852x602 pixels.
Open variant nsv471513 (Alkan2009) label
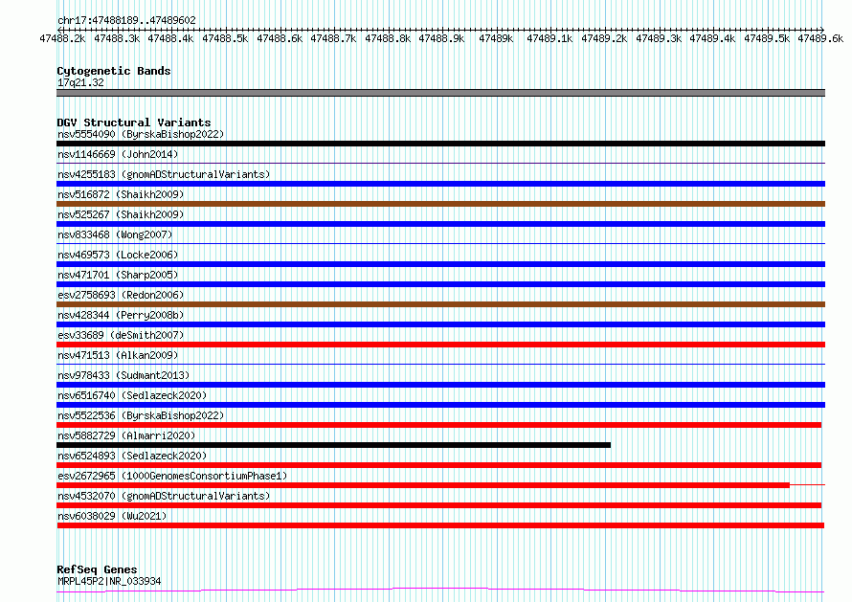118,355
